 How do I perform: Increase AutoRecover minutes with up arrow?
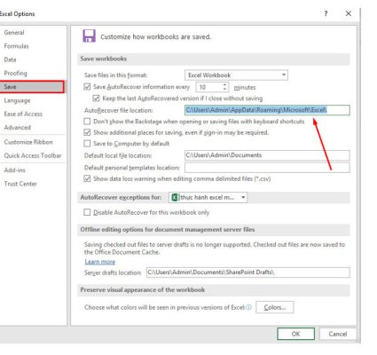point(224,84)
